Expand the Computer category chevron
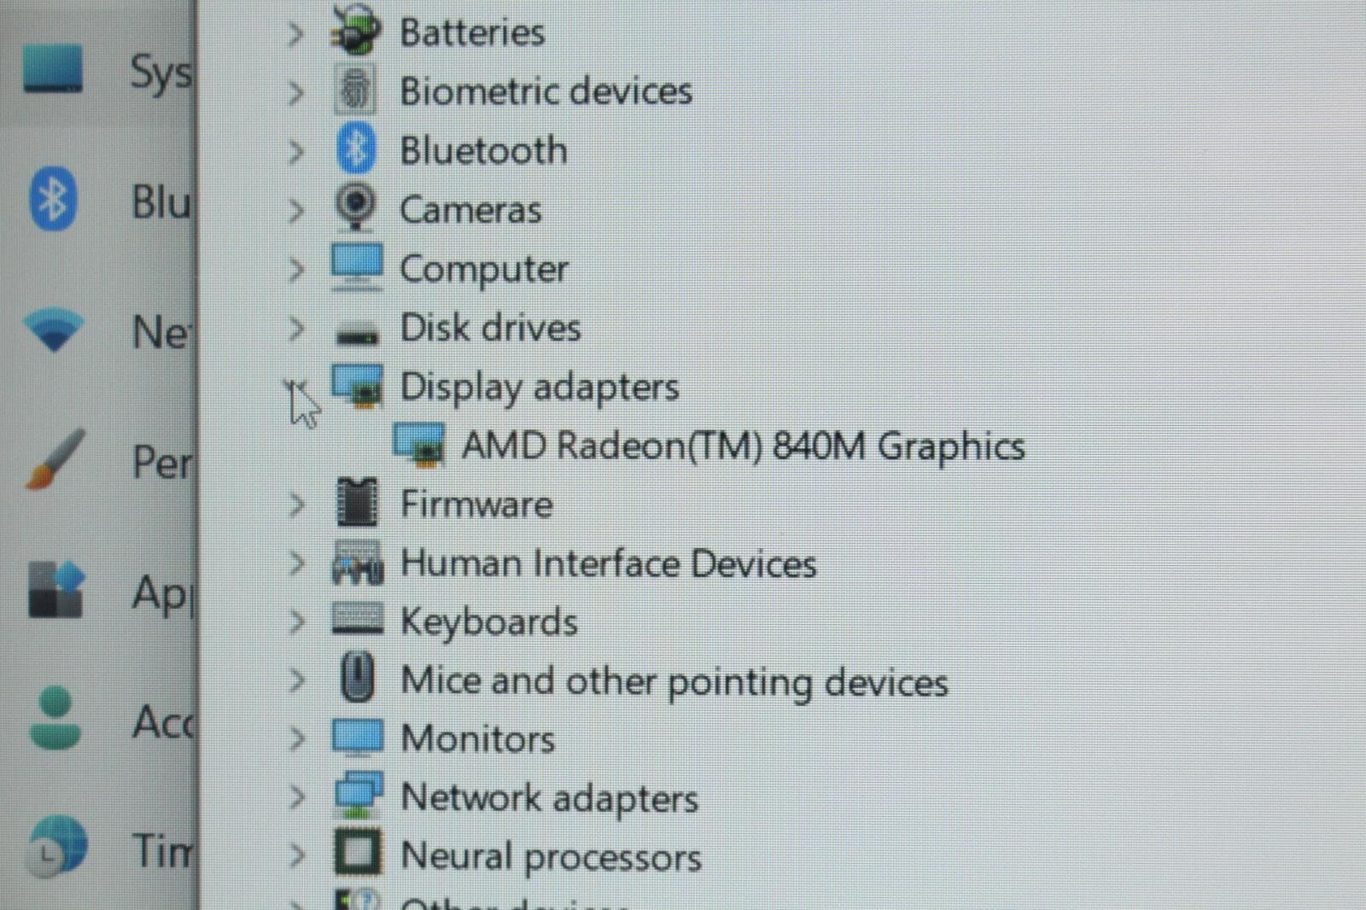 [x=296, y=270]
